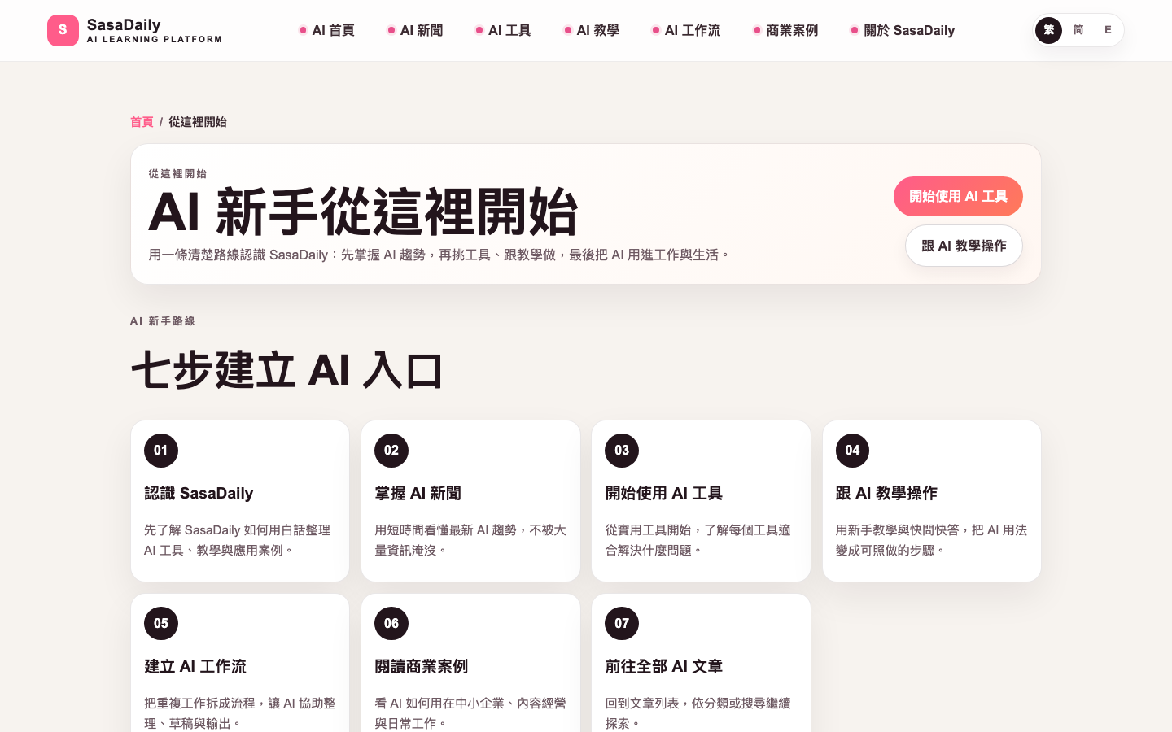The image size is (1172, 732).
Task: Click the hero subtitle starting 用一條清楚路線
Action: [x=439, y=255]
